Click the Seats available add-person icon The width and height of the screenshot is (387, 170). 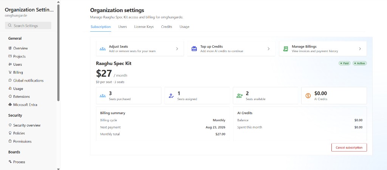(x=240, y=96)
